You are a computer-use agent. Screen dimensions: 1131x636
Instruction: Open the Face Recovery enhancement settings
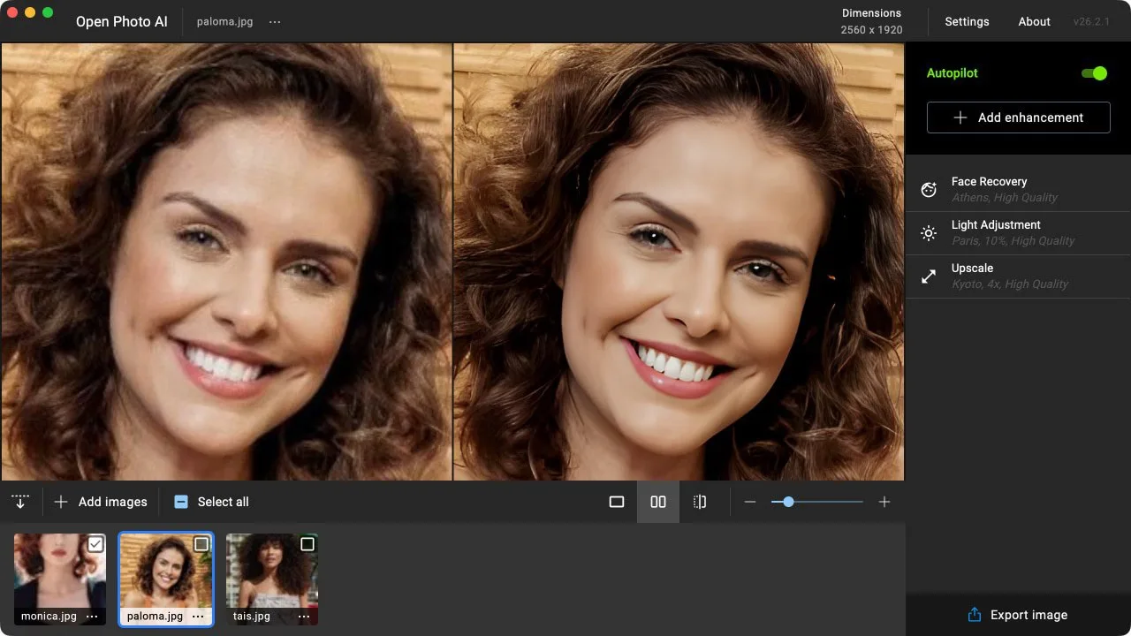click(x=1018, y=190)
